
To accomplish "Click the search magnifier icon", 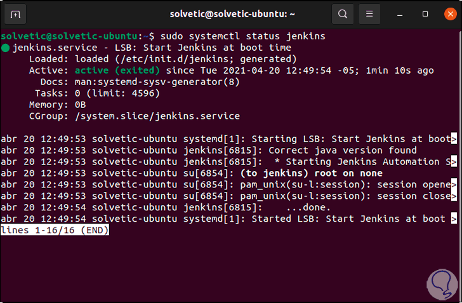I will pyautogui.click(x=343, y=14).
